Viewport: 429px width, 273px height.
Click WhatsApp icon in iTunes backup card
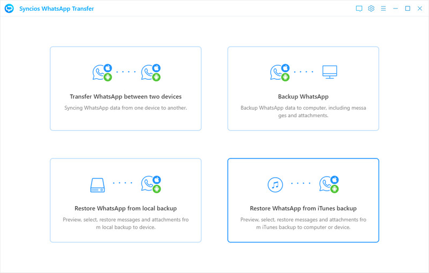tap(329, 184)
